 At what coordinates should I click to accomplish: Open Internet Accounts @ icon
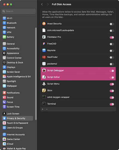point(4,134)
